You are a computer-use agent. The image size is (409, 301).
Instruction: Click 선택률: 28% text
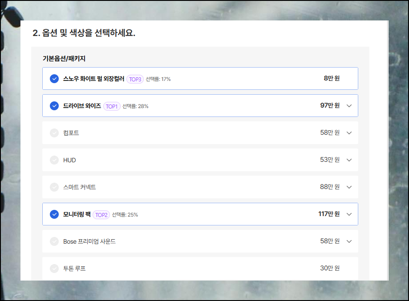pyautogui.click(x=135, y=106)
